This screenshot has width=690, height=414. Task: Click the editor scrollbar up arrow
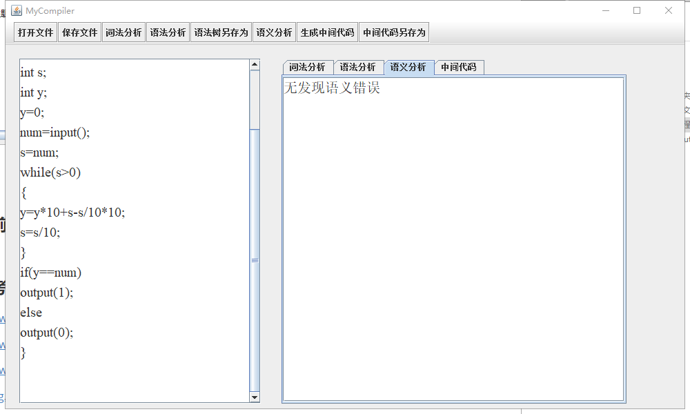255,63
